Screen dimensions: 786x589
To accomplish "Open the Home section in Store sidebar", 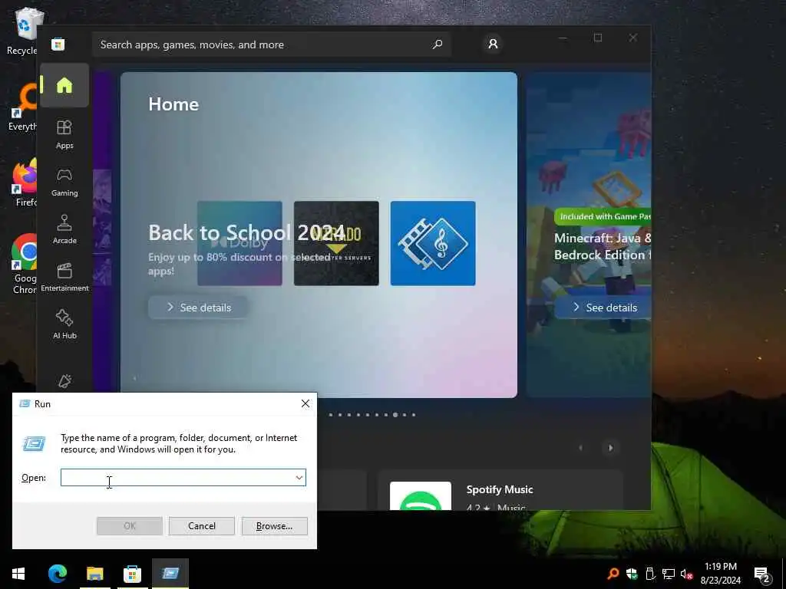I will [x=64, y=85].
